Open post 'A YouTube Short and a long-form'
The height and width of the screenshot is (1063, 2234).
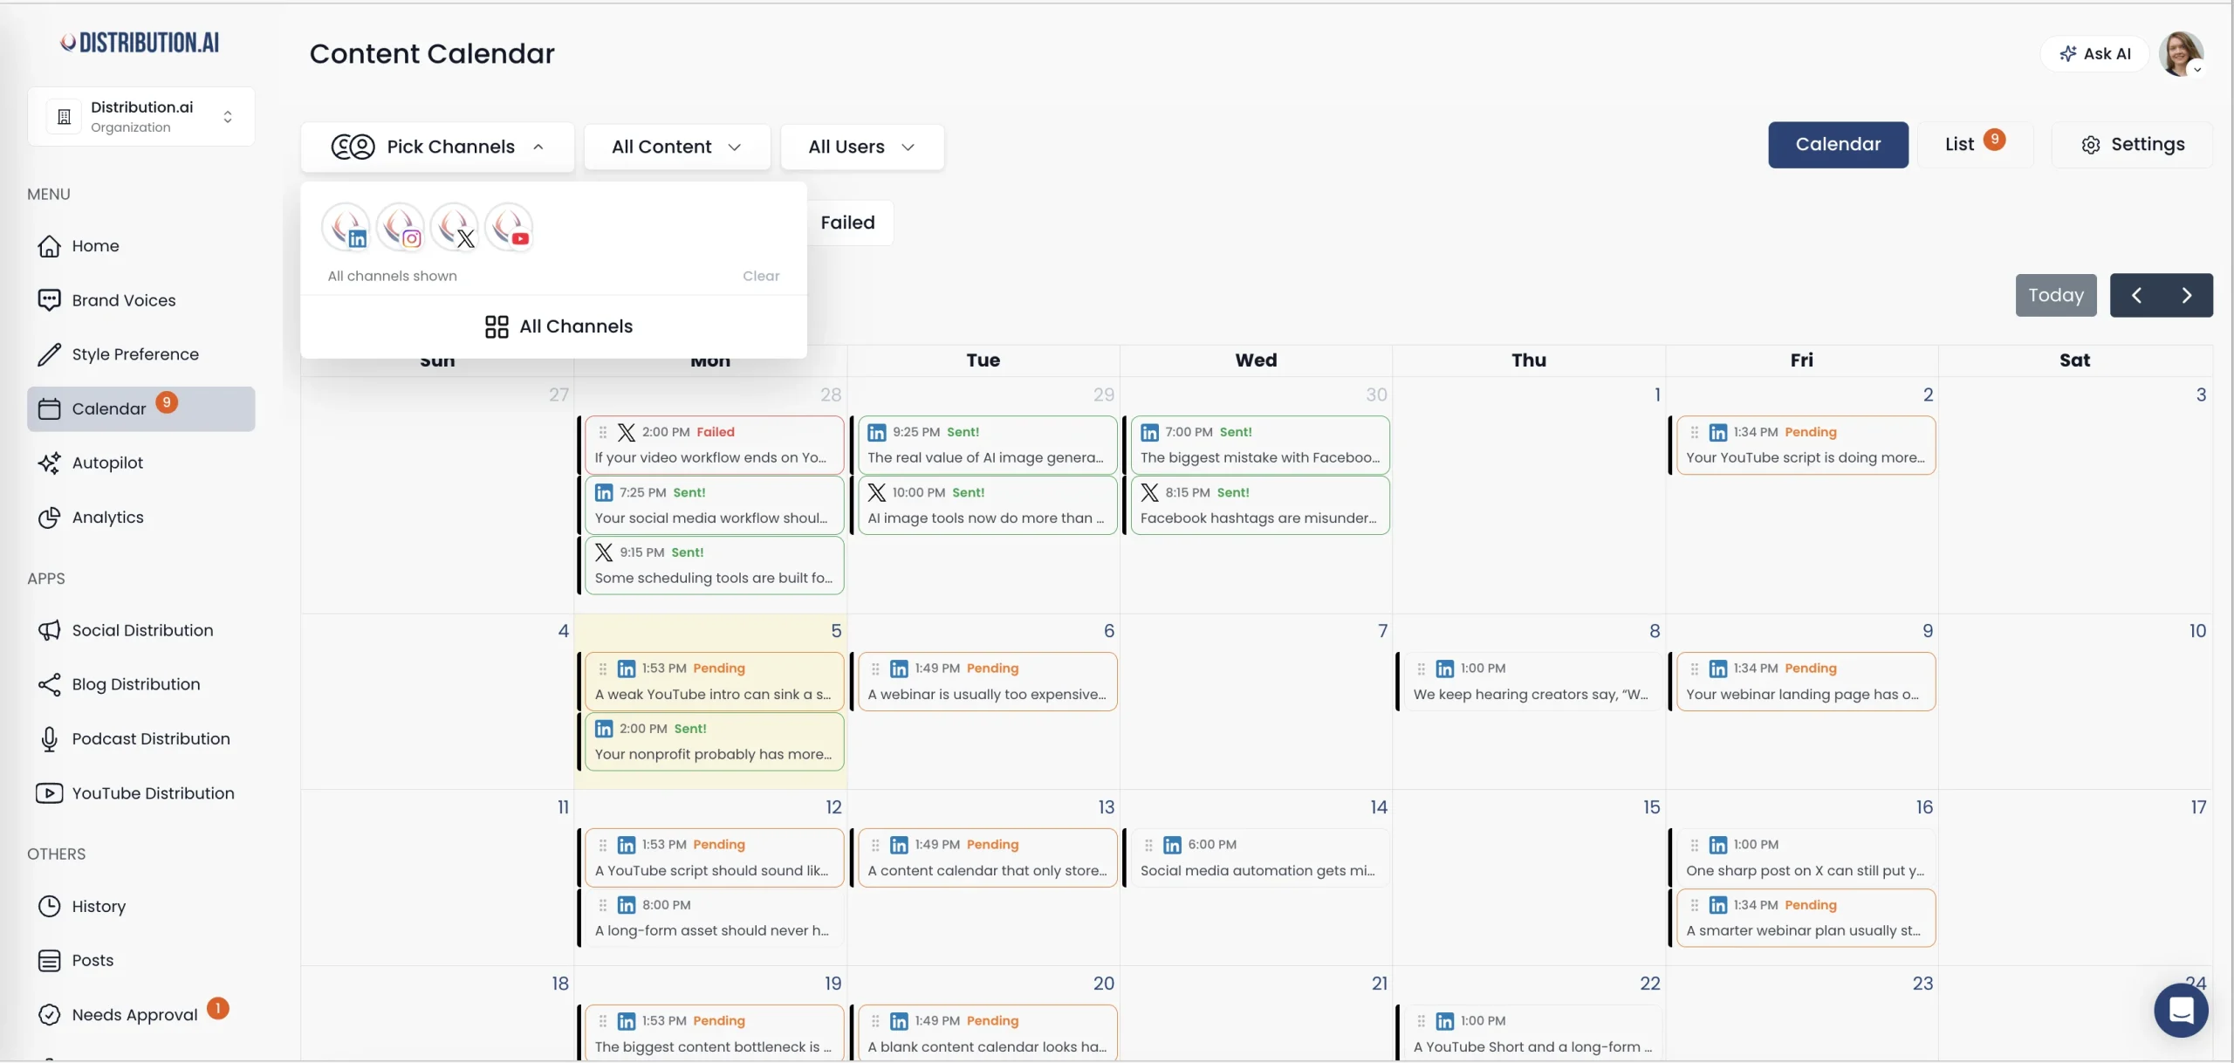[x=1532, y=1033]
